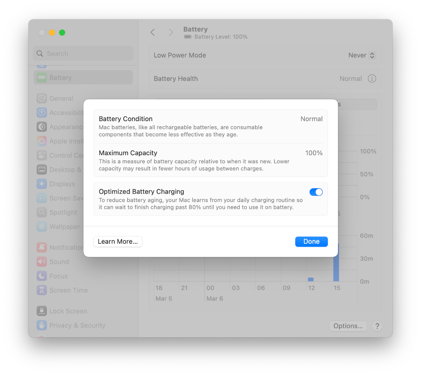Click the Options… button
Screen dimensions: 421x375
[x=348, y=326]
